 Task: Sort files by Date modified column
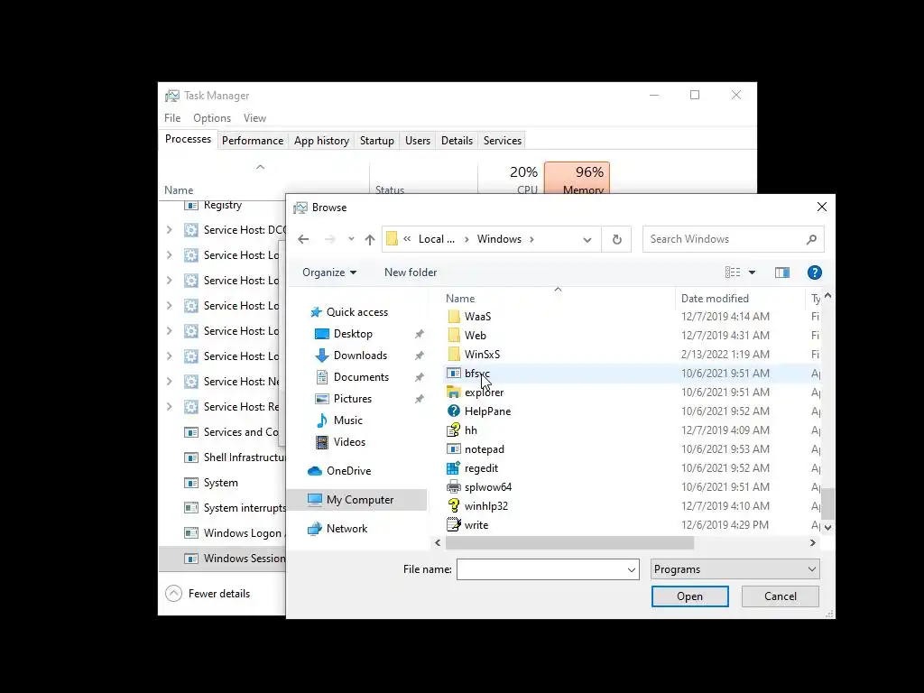point(739,299)
